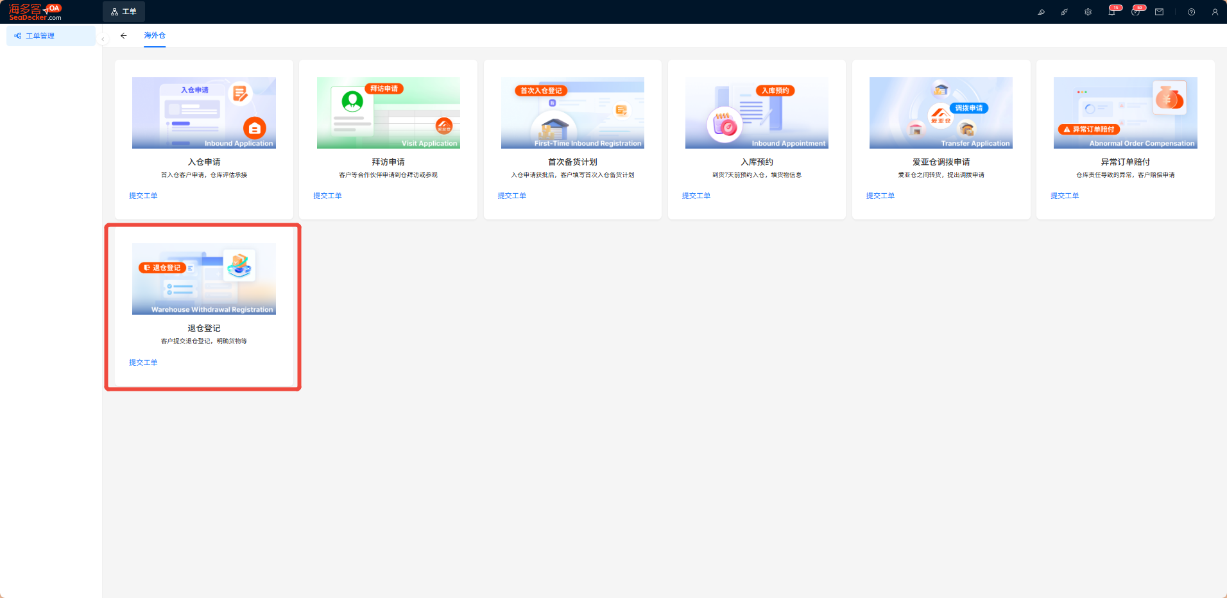Click 提交工单 under 拜访申请
This screenshot has height=598, width=1227.
coord(327,196)
